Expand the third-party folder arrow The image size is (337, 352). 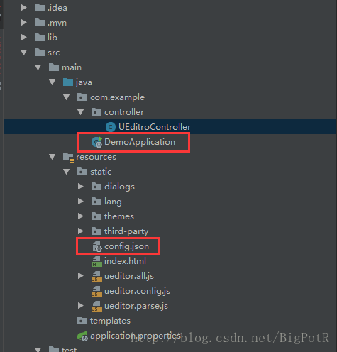81,231
